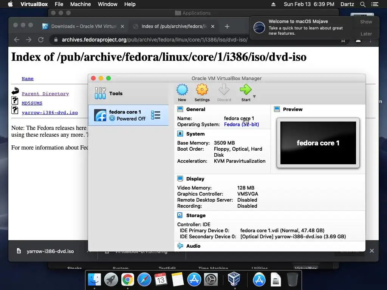
Task: Click the Video Memory value 128 MB
Action: coord(246,188)
